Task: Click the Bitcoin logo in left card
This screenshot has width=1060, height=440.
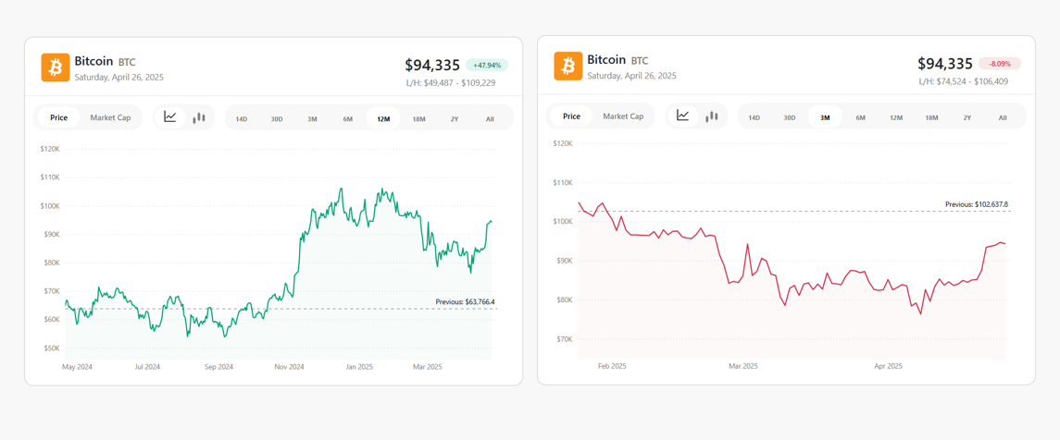Action: (x=56, y=67)
